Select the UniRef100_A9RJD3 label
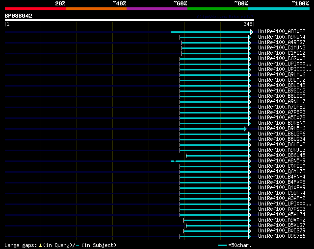This screenshot has width=314, height=249. pyautogui.click(x=282, y=150)
